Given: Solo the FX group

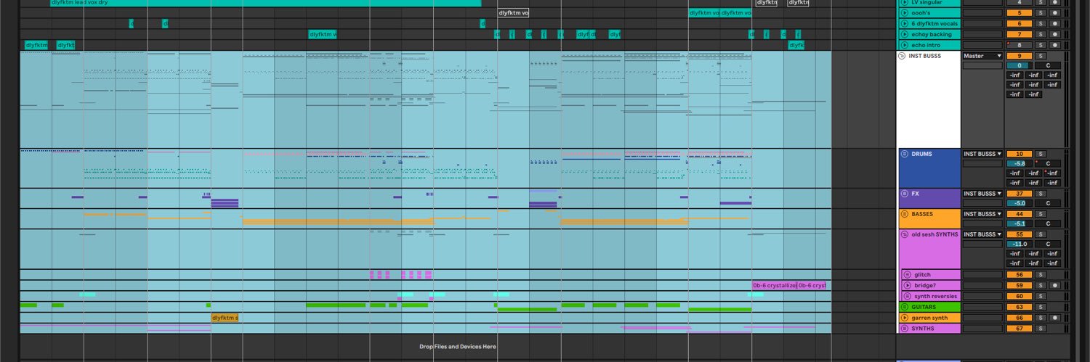Looking at the screenshot, I should click(x=1041, y=194).
